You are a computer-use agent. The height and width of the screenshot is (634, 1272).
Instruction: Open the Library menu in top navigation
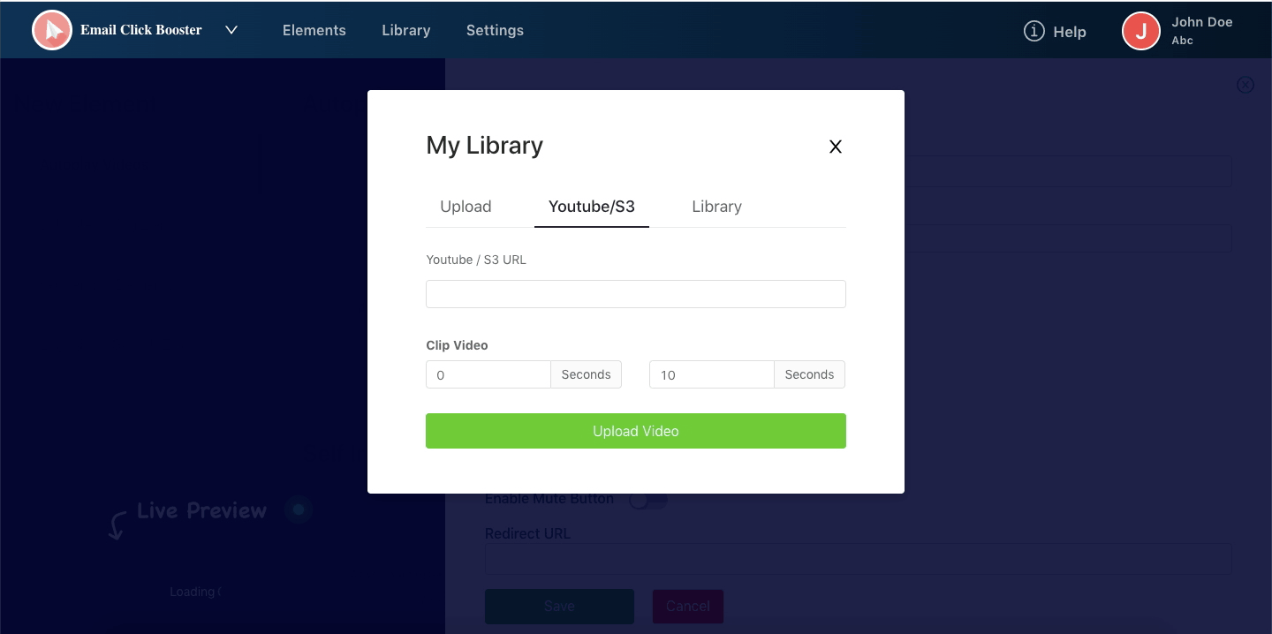point(405,30)
